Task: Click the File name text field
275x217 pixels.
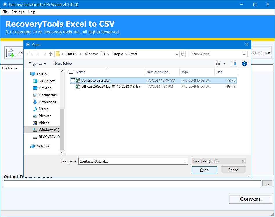Action: tap(131, 162)
